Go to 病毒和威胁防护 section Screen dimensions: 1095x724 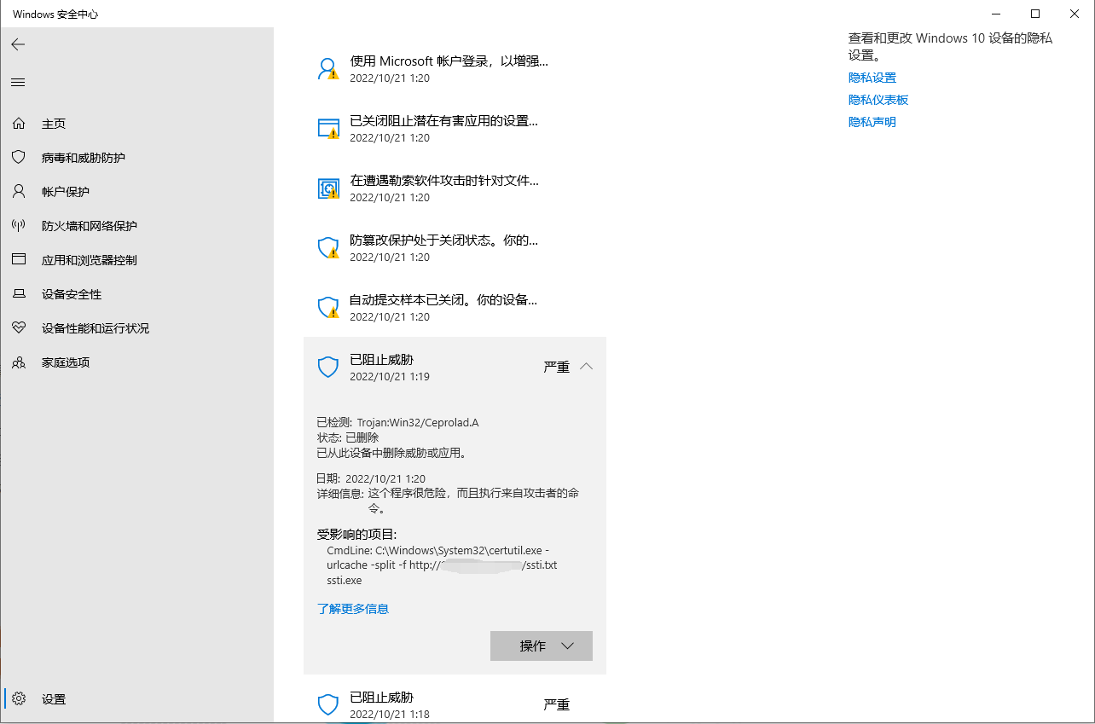[x=84, y=158]
